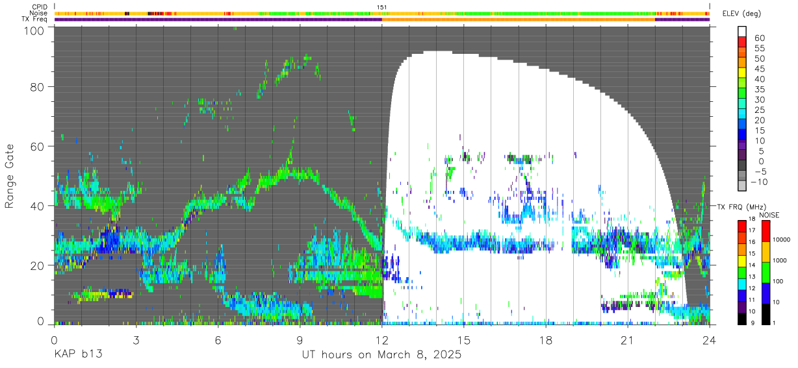
Task: Click the -10 label on ELEV color bar
Action: click(x=758, y=182)
